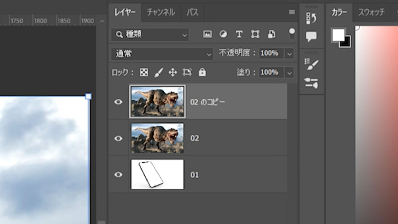398x224 pixels.
Task: Open the Brush Settings panel icon
Action: click(x=311, y=64)
